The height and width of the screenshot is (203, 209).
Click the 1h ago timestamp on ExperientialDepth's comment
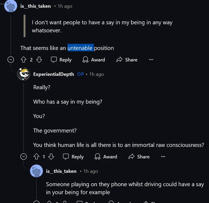96,74
